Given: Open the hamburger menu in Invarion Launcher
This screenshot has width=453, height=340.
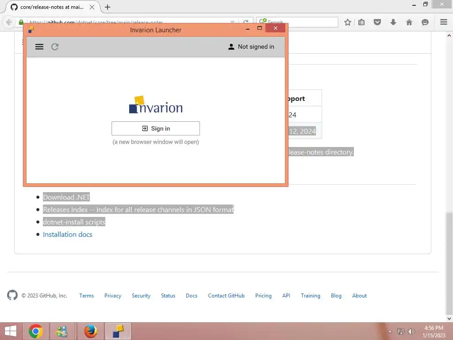Looking at the screenshot, I should [39, 47].
